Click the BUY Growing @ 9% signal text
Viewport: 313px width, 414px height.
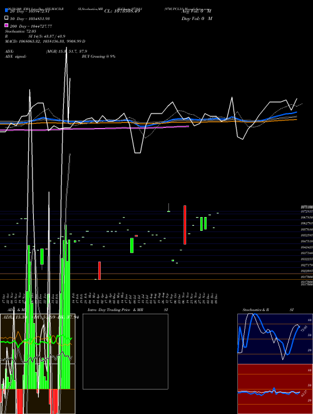click(x=98, y=56)
